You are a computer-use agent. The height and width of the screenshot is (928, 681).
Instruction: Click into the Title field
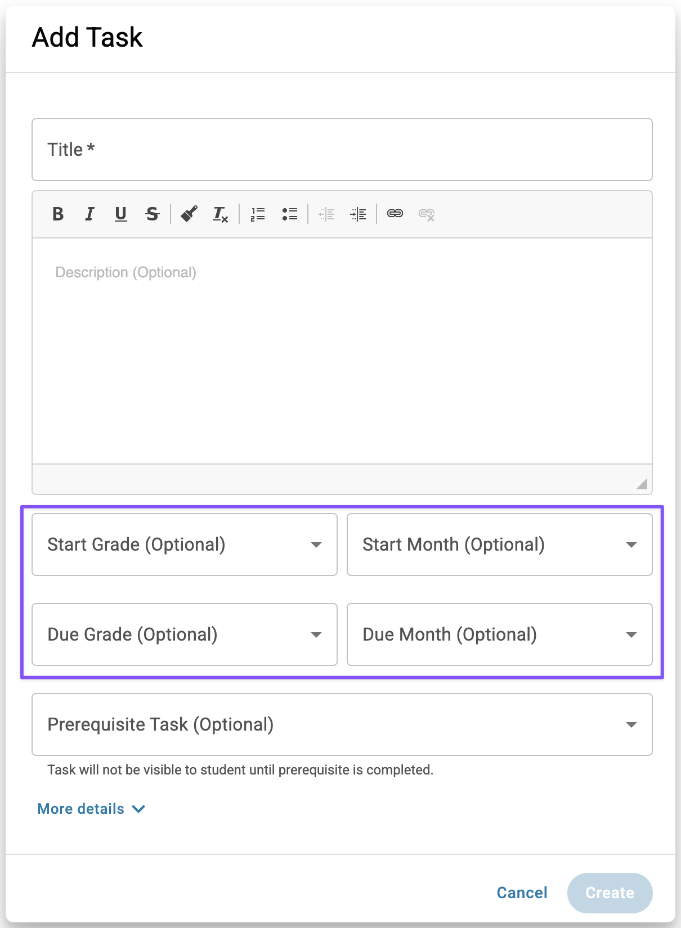342,150
